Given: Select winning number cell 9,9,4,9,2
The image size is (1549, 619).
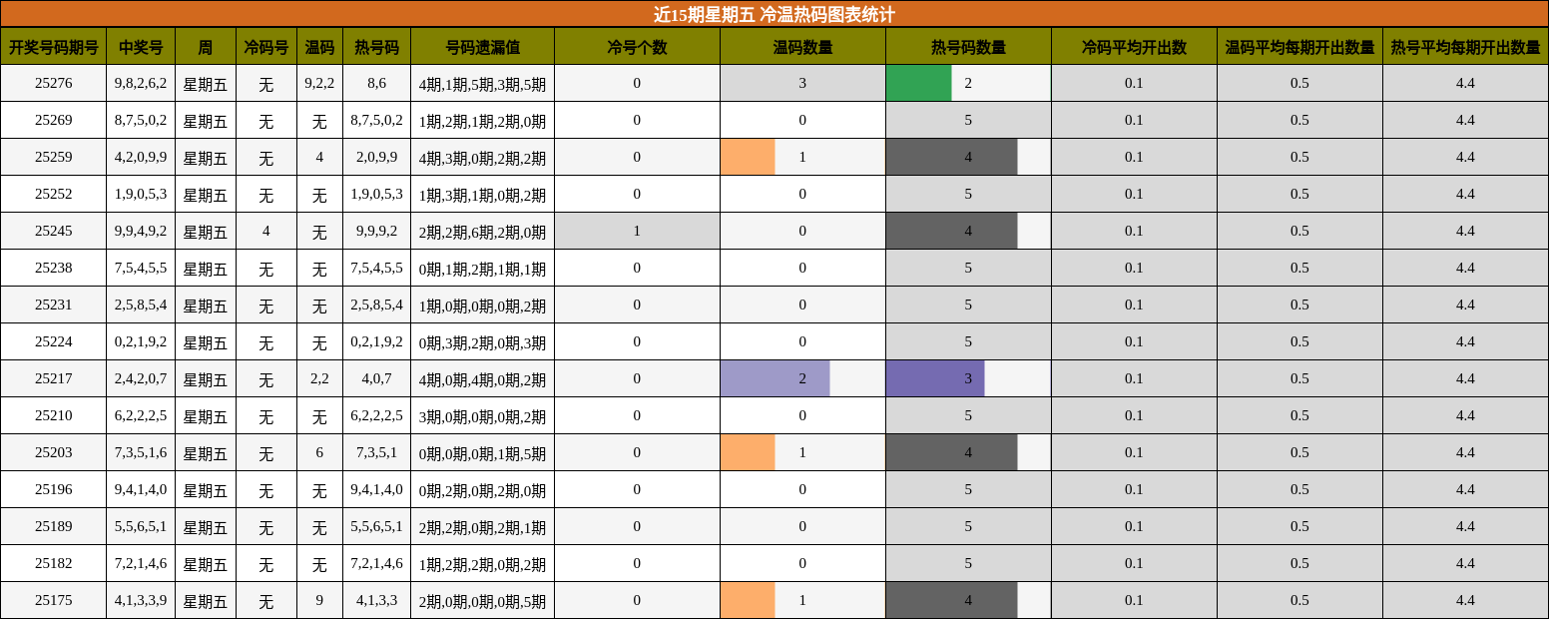Looking at the screenshot, I should coord(141,231).
